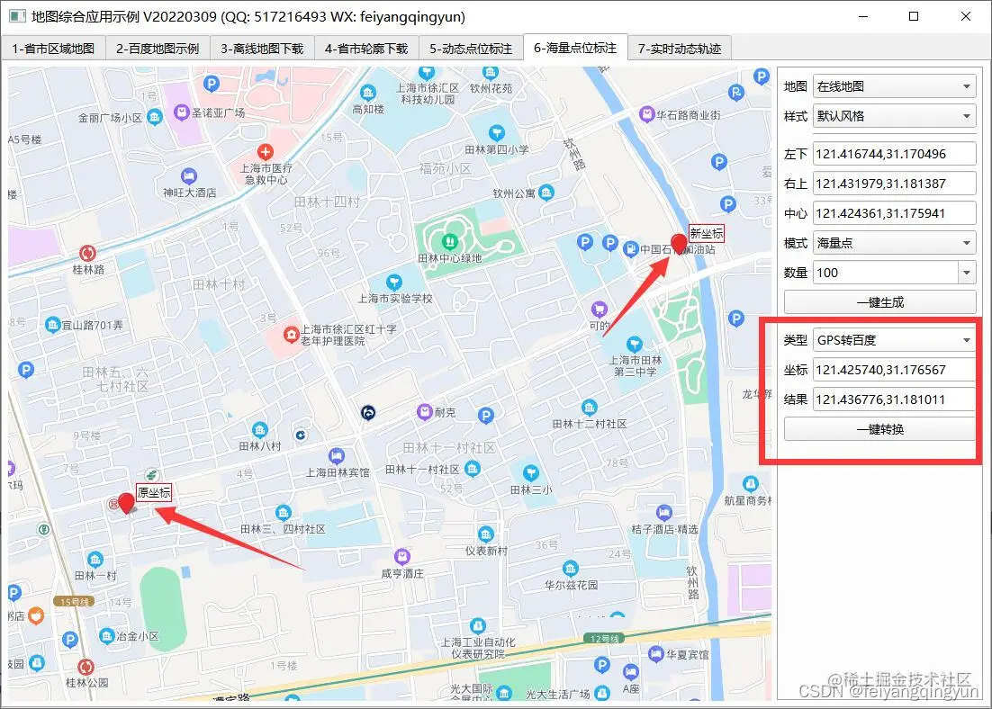This screenshot has width=992, height=709.
Task: Click the 一键转换 button
Action: [x=880, y=429]
